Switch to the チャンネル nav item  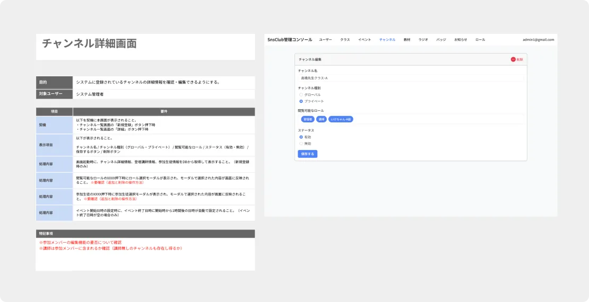point(387,40)
